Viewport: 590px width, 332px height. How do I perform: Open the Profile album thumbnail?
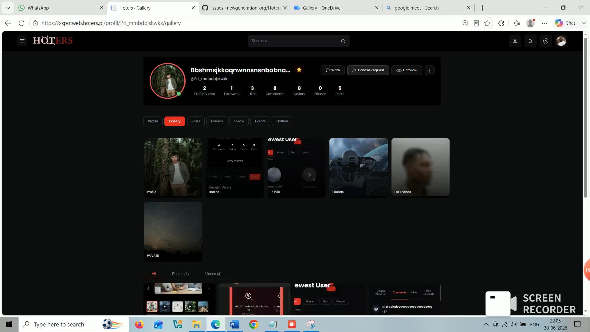(x=173, y=167)
